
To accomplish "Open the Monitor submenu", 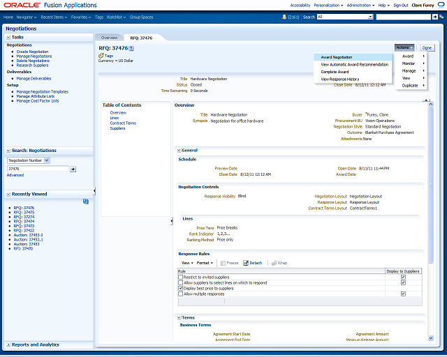I will tap(411, 63).
